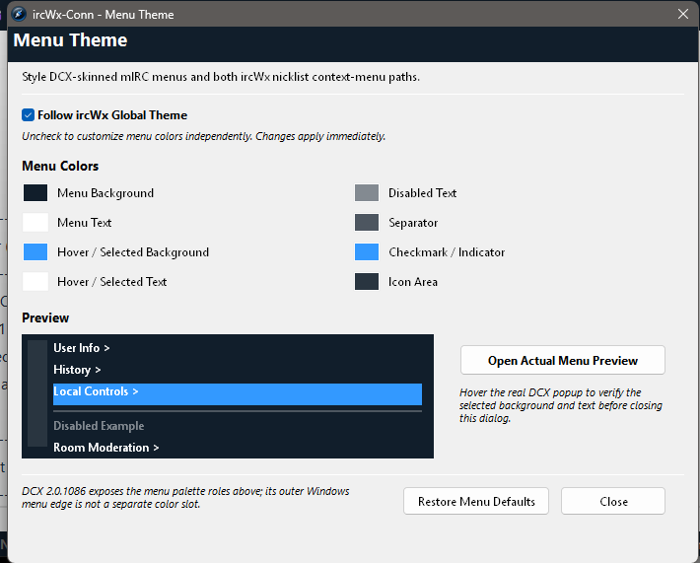700x563 pixels.
Task: Select History in the preview menu
Action: [x=77, y=370]
